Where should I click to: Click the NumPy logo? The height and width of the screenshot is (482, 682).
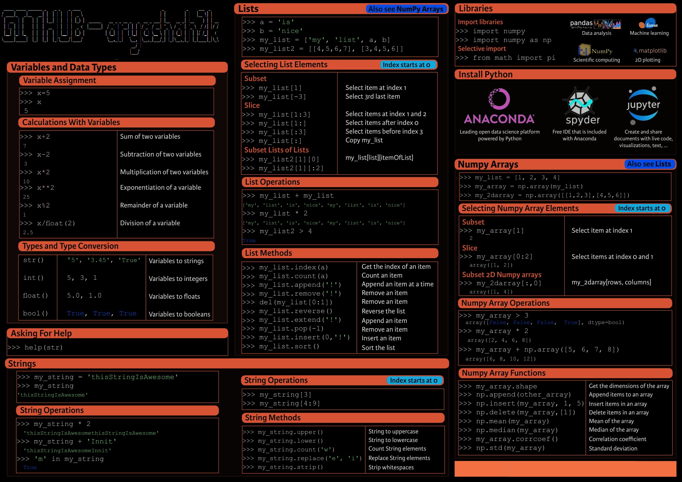[595, 50]
